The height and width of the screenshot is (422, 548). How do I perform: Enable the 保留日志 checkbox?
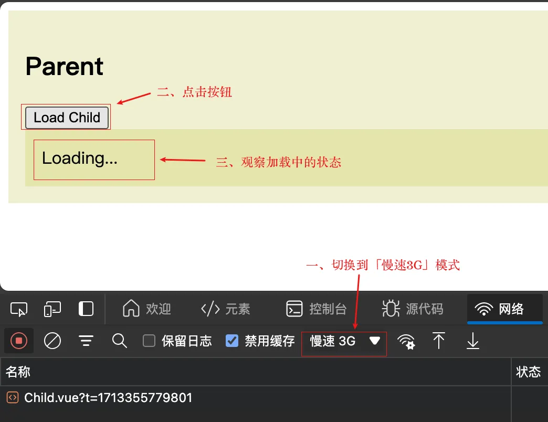(x=149, y=341)
